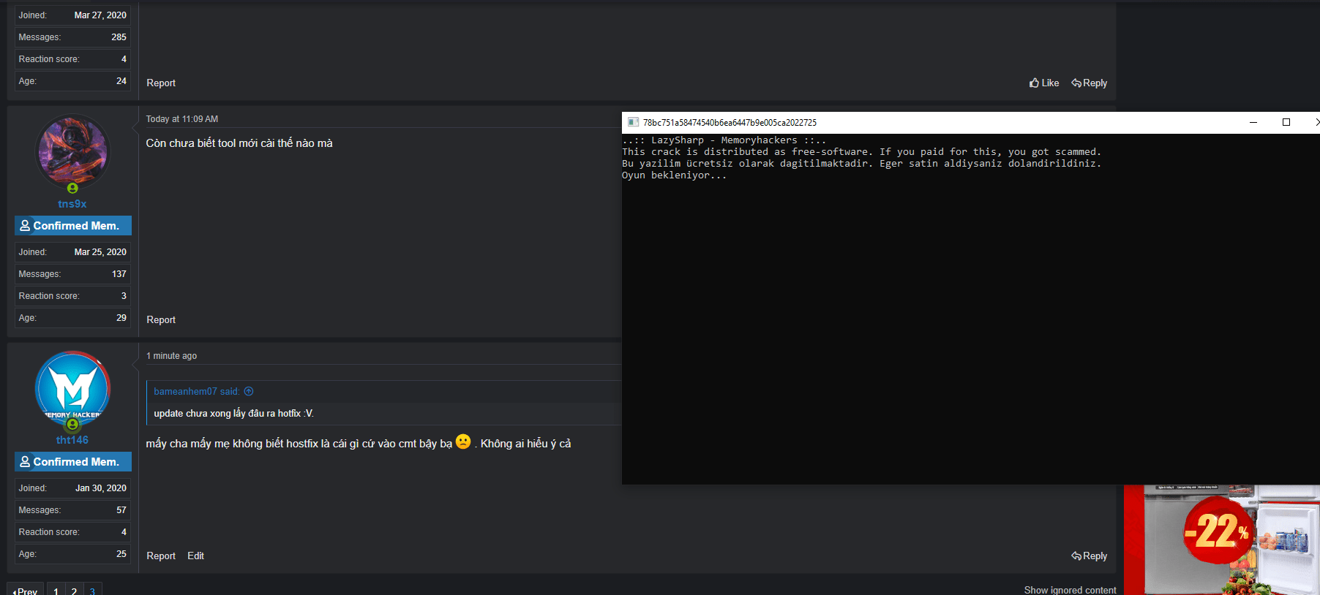Click 'Jan 30, 2020' joined date of tht146
The image size is (1320, 595).
[101, 488]
